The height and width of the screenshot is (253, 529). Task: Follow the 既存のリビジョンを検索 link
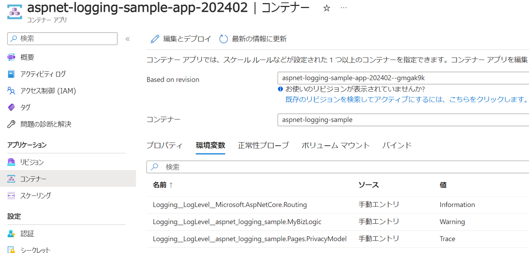[x=406, y=99]
